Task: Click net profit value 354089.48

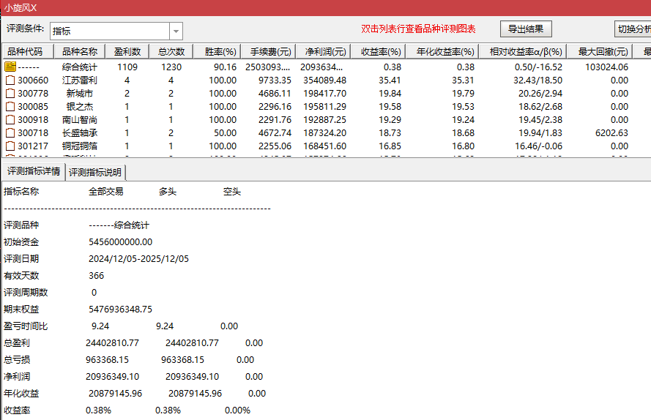Action: (324, 80)
